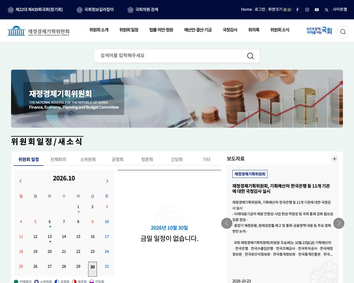The image size is (354, 283).
Task: Click the 재정경제기획위원회 logo
Action: pyautogui.click(x=38, y=31)
